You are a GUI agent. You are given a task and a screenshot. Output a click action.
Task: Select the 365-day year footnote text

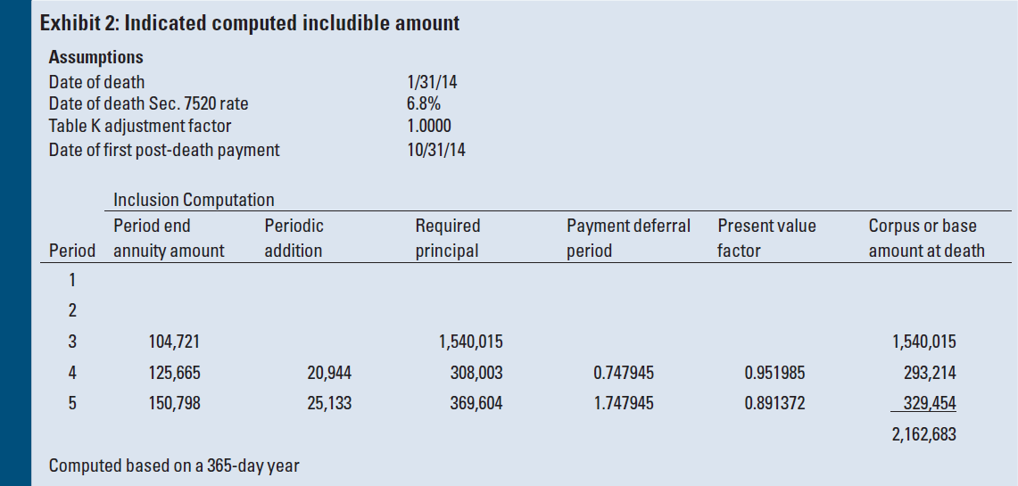(174, 465)
